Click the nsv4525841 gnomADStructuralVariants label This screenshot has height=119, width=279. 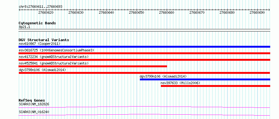(x=54, y=63)
